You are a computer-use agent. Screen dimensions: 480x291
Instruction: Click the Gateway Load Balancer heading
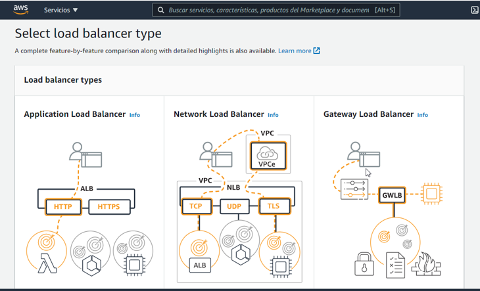tap(369, 114)
